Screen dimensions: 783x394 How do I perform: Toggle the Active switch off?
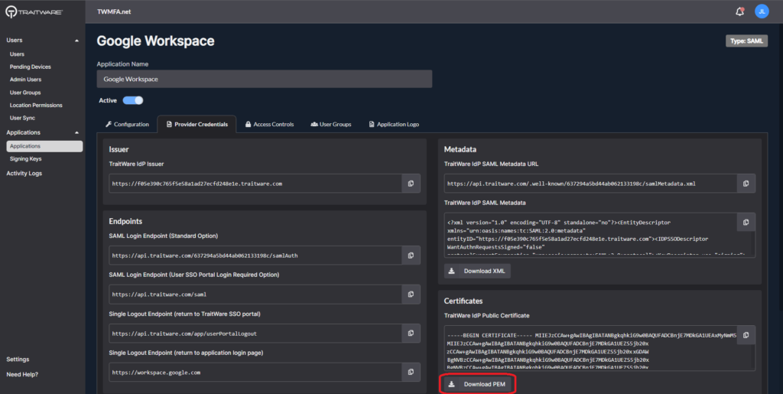(133, 100)
